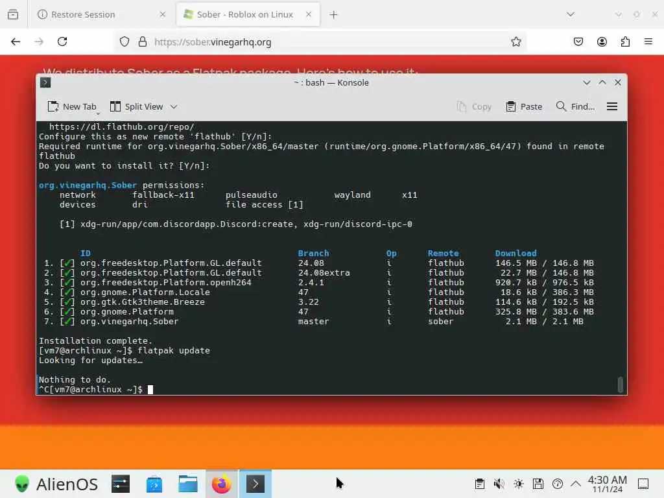Open the Pocket save icon
This screenshot has height=498, width=664.
click(578, 41)
